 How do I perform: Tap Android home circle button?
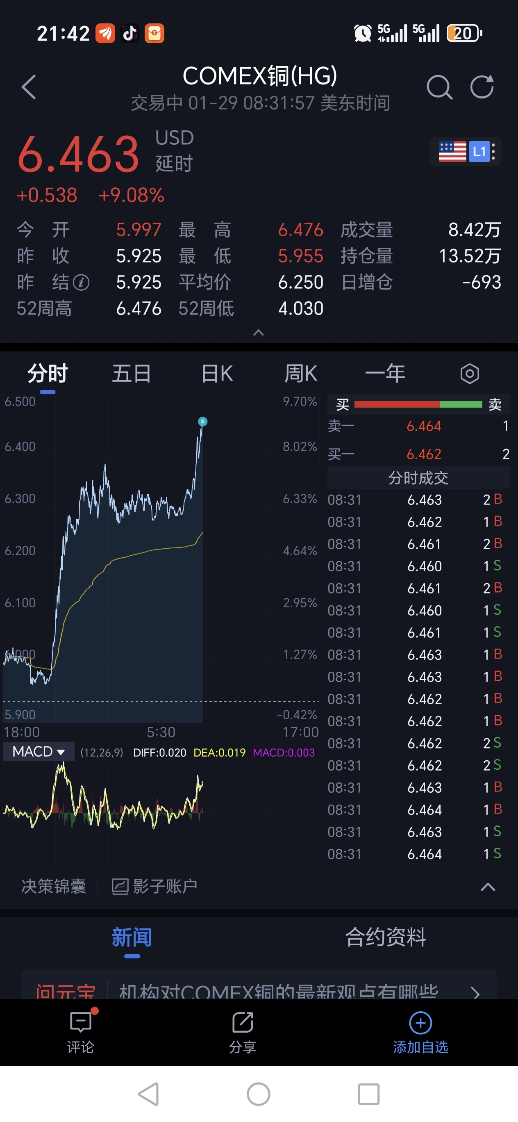(x=259, y=1094)
